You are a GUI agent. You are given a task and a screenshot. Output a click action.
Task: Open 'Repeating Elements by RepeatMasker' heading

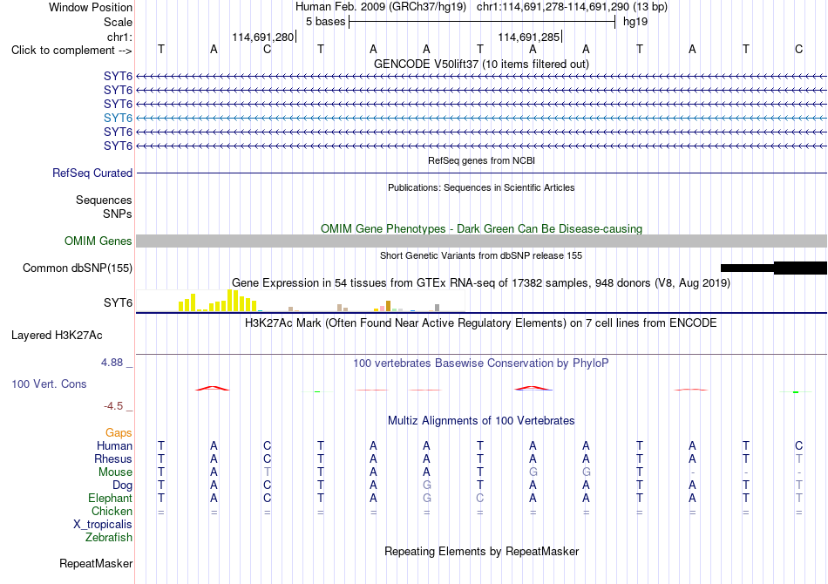481,551
